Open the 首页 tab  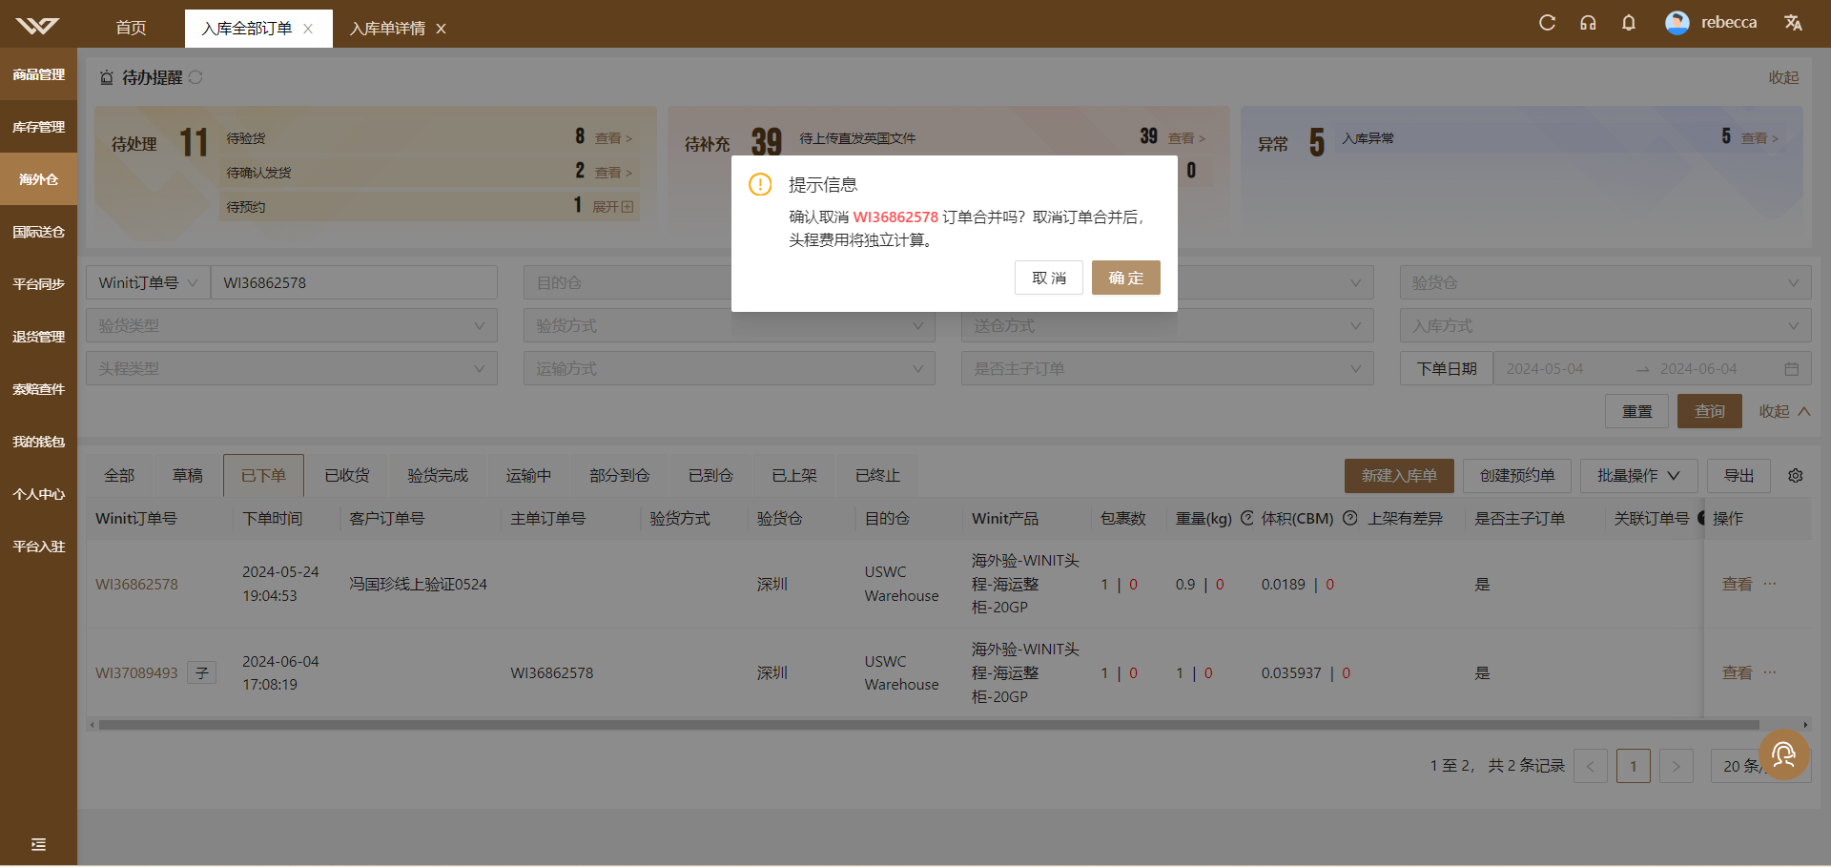tap(131, 29)
